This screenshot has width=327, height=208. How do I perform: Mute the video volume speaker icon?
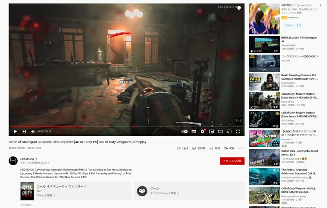(33, 131)
